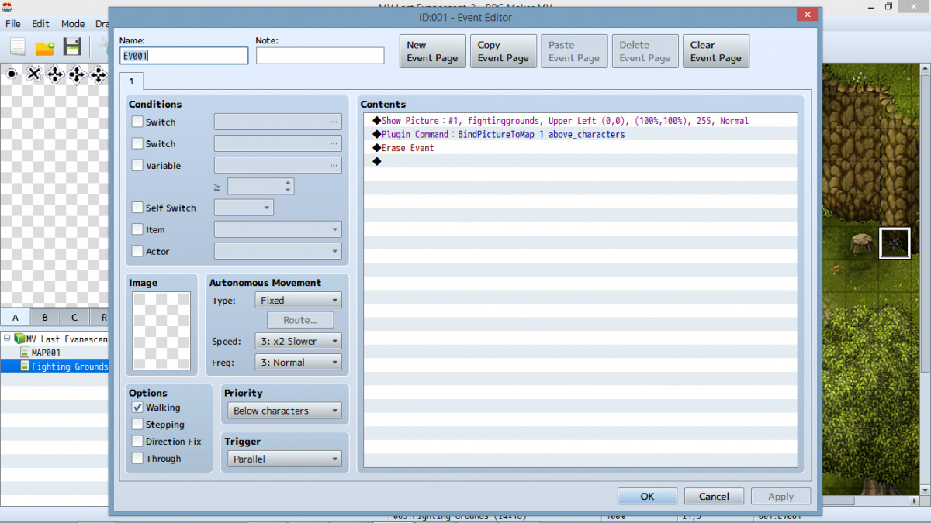Check the Stepping option
This screenshot has height=523, width=931.
[137, 425]
